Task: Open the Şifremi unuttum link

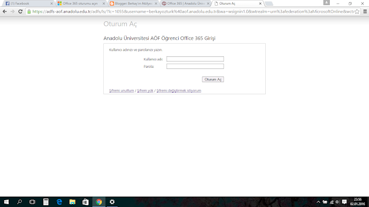Action: 122,91
